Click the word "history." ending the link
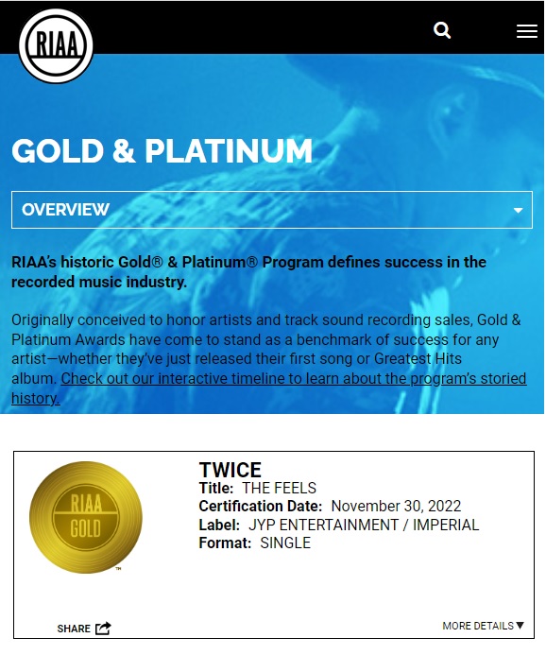The height and width of the screenshot is (655, 546). click(36, 398)
